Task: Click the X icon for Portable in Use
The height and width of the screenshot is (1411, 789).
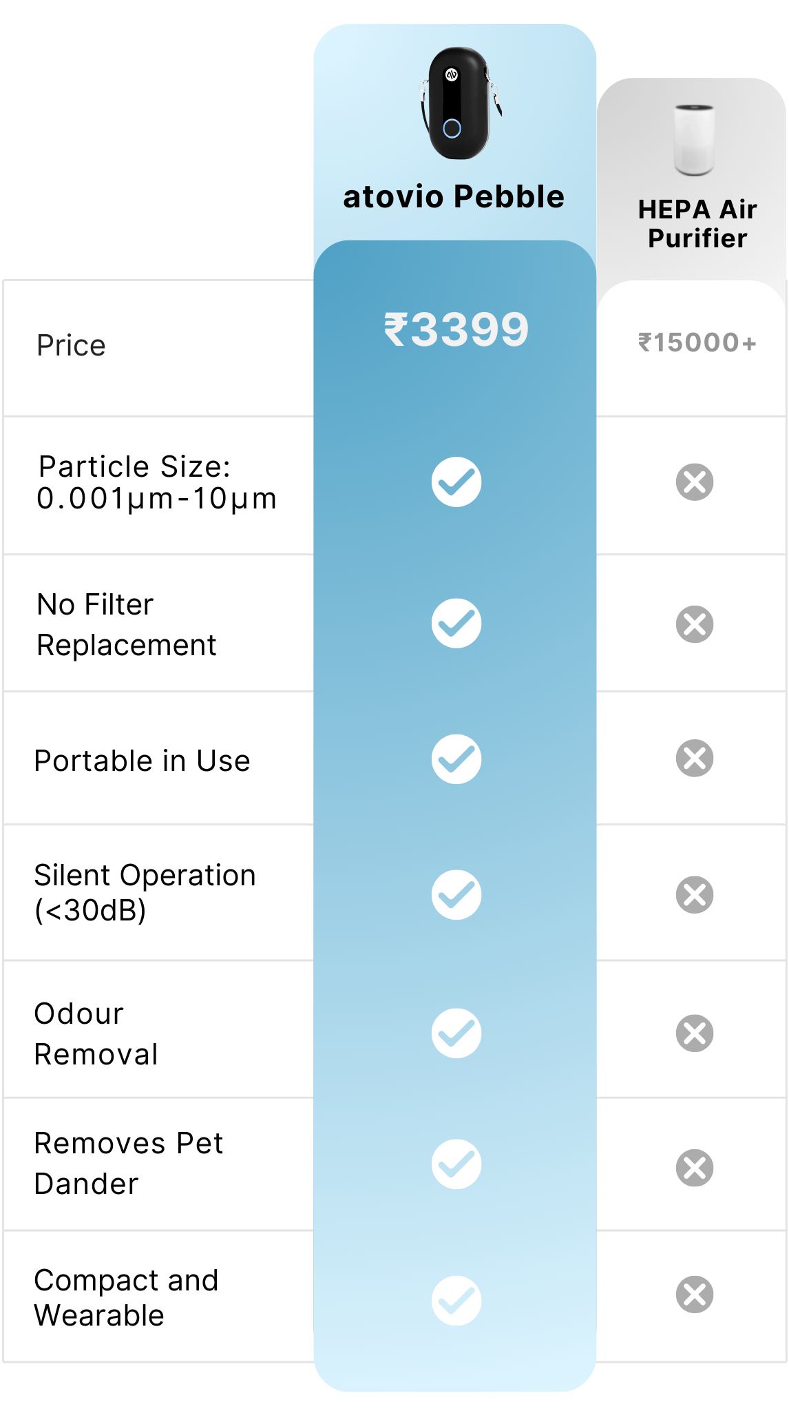Action: pyautogui.click(x=695, y=759)
